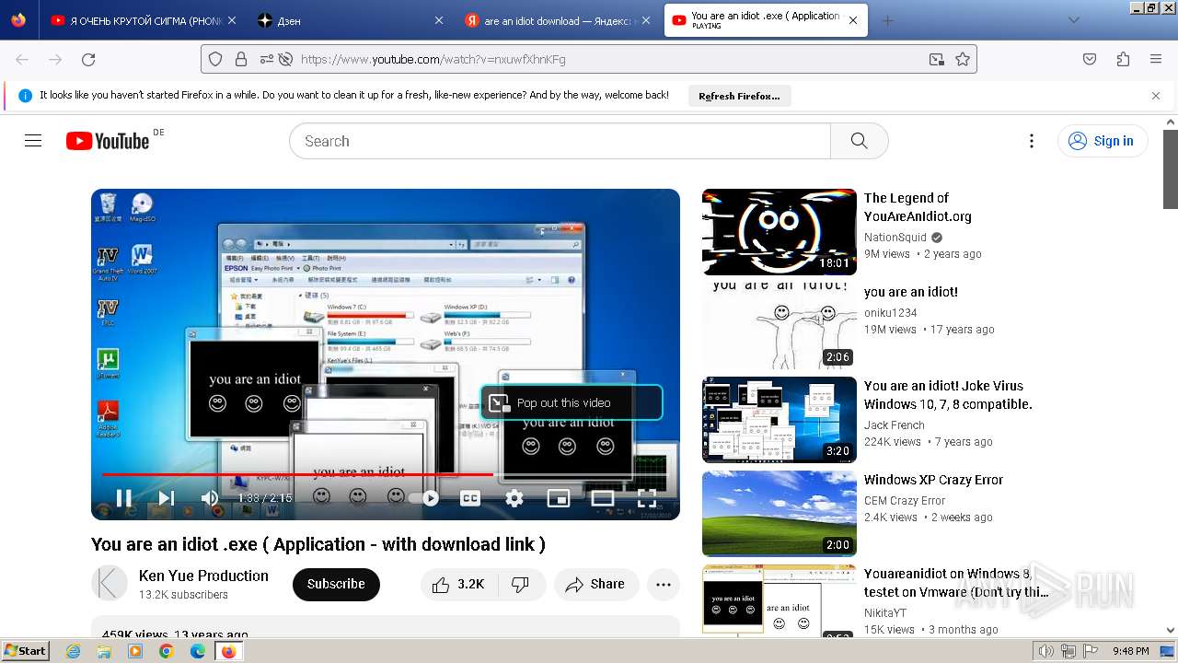Reload the current page

88,59
